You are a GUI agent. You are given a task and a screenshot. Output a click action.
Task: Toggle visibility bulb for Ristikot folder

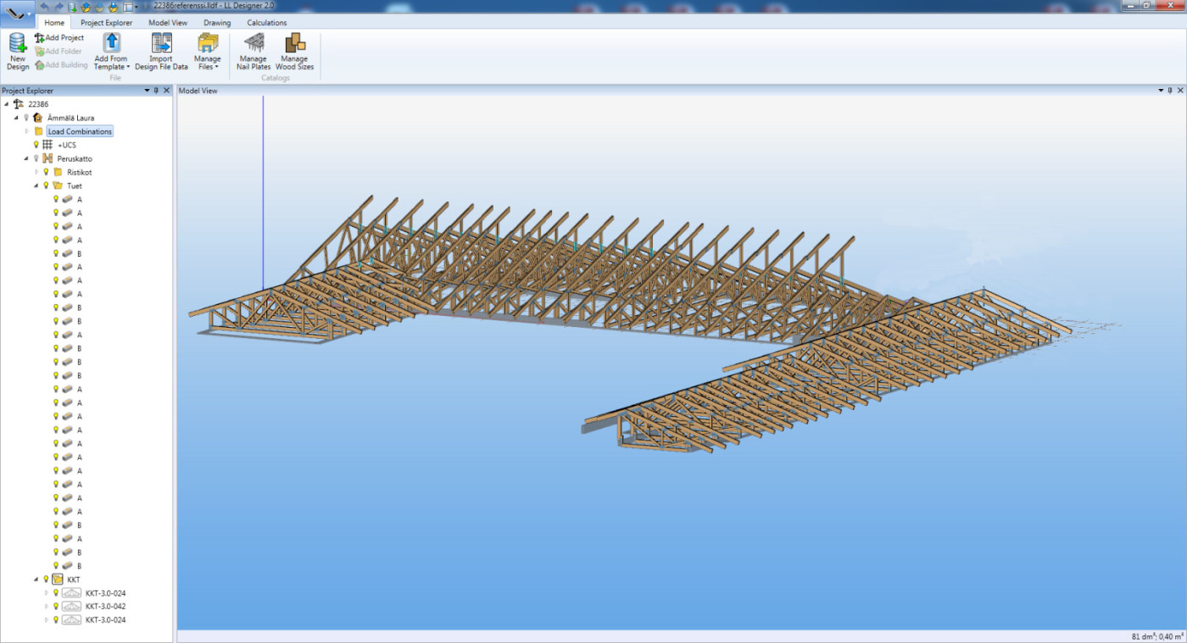[x=46, y=172]
